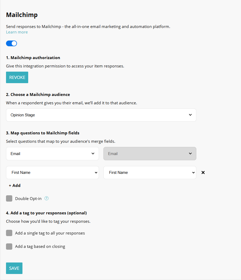
Task: Click the 'Choose a Mailchimp audience' heading
Action: click(38, 94)
